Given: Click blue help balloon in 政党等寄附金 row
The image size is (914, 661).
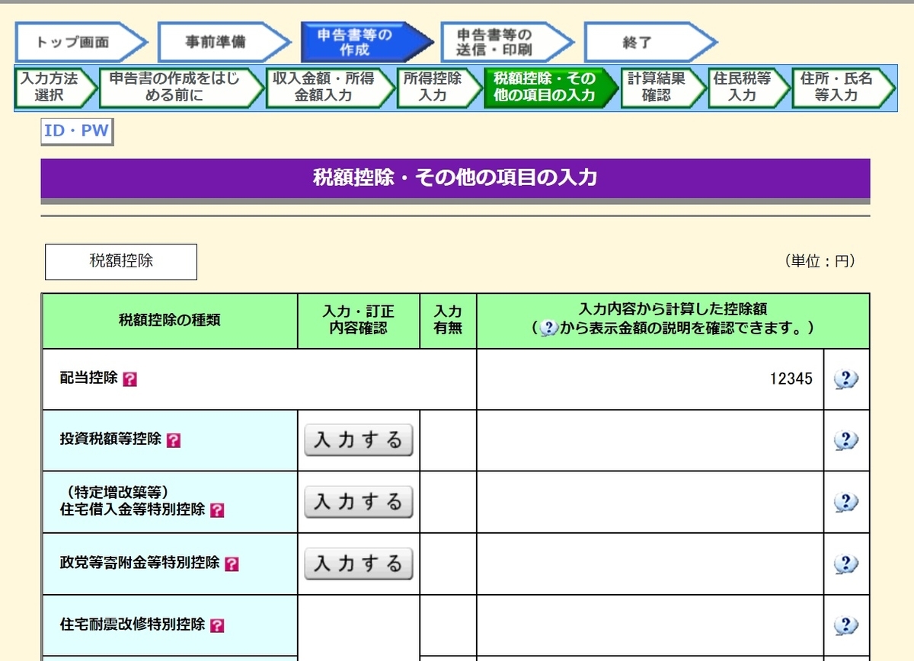Looking at the screenshot, I should coord(845,564).
